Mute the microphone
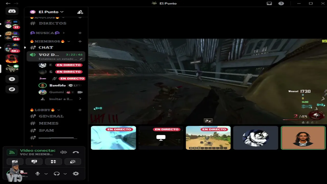The image size is (327, 184). click(38, 174)
